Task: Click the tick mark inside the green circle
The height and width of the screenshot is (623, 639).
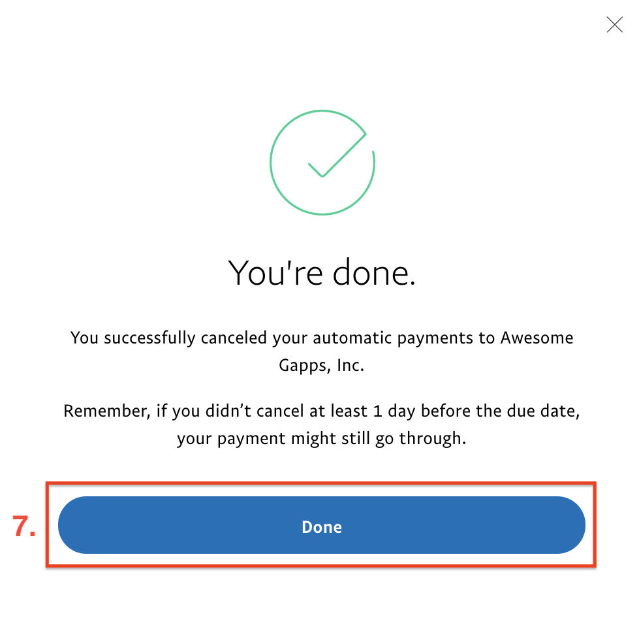Action: [337, 155]
